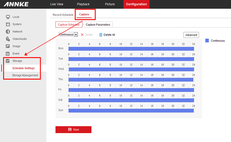Screen dimensions: 231x142
Task: Click the Thu day label
Action: [x=60, y=79]
